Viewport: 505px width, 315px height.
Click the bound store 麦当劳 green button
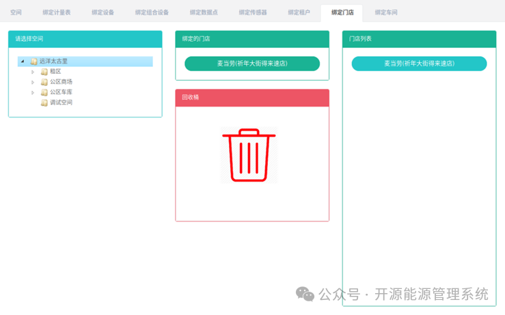(252, 64)
